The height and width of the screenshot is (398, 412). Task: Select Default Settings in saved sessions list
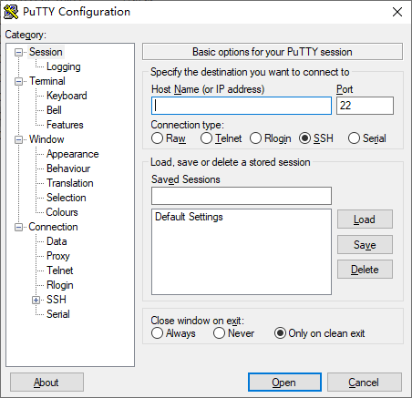[x=189, y=217]
